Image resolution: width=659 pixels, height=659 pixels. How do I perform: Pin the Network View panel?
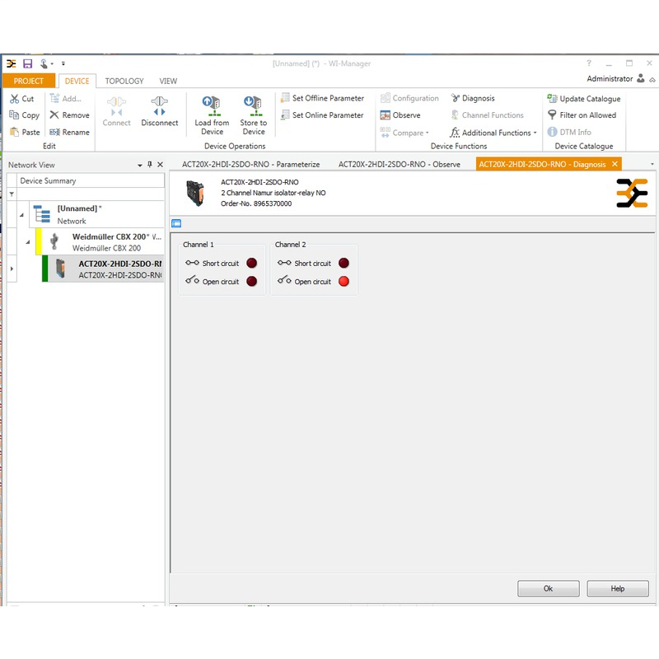pos(150,164)
